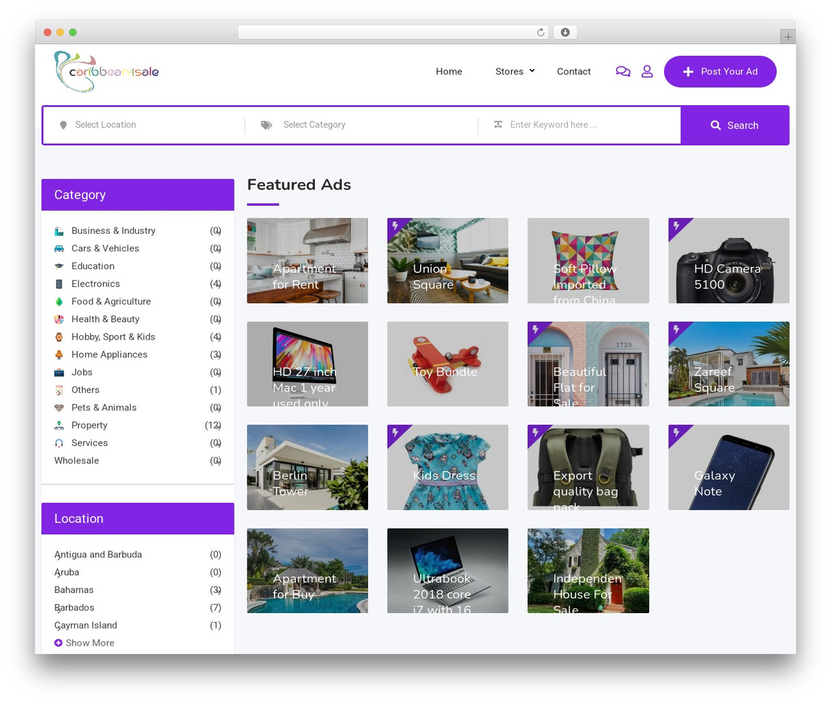Open the Select Category dropdown
This screenshot has height=704, width=831.
(362, 125)
